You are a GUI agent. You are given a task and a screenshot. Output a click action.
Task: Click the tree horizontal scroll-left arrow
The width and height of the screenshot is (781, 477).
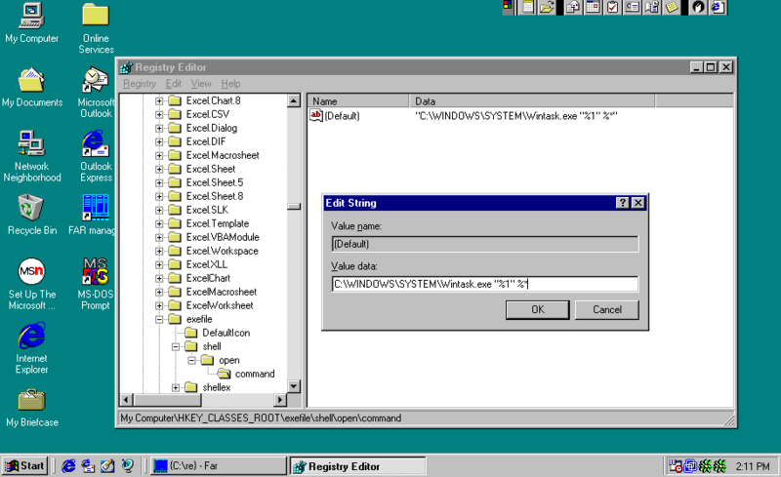click(127, 399)
